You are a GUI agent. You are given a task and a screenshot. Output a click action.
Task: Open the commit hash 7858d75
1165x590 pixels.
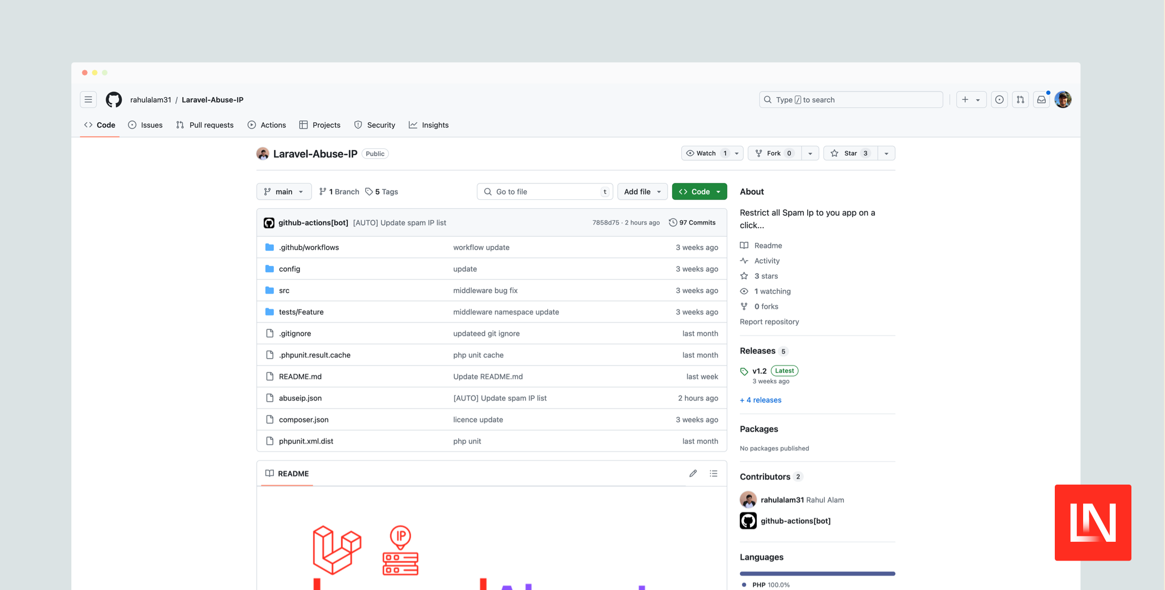click(606, 223)
